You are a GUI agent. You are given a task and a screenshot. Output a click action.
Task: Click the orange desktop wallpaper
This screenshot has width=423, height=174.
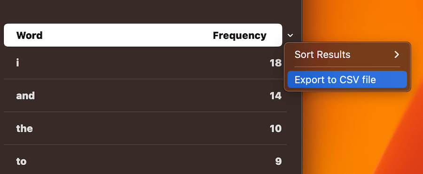(x=361, y=132)
